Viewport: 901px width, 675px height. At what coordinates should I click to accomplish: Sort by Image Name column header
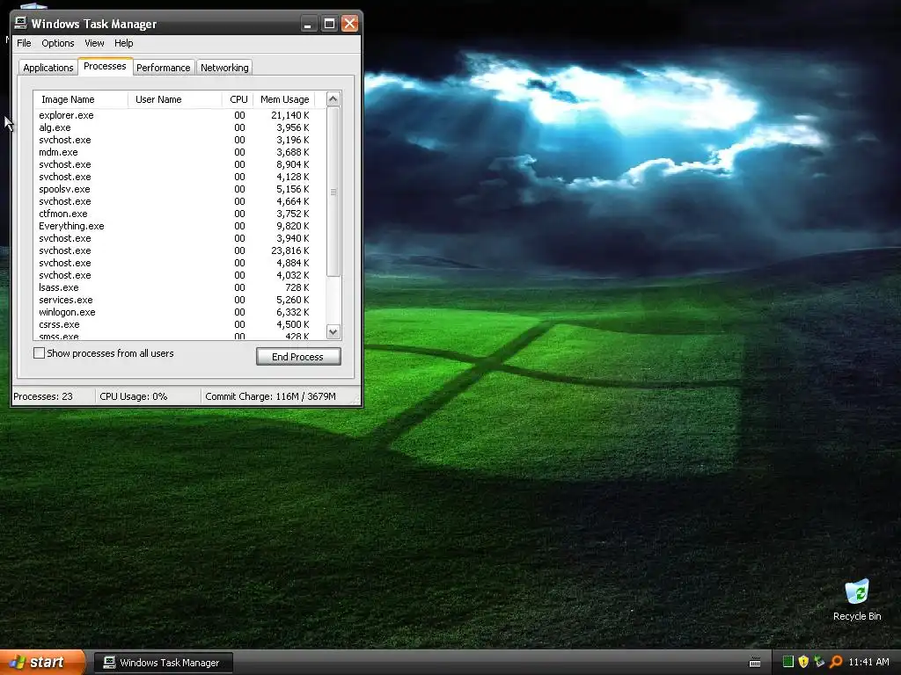coord(80,99)
